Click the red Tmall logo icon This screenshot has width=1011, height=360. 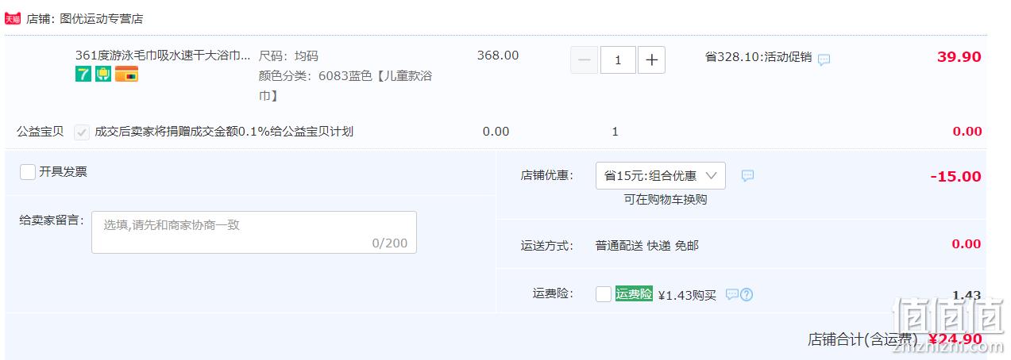13,18
